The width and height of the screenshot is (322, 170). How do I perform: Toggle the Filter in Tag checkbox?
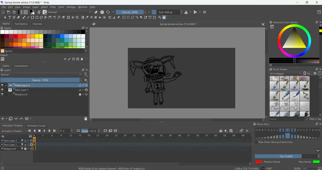click(307, 119)
